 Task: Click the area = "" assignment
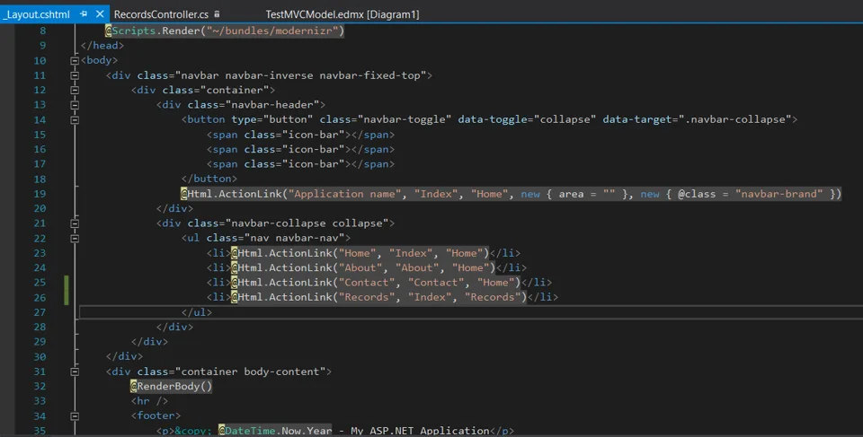click(x=587, y=194)
